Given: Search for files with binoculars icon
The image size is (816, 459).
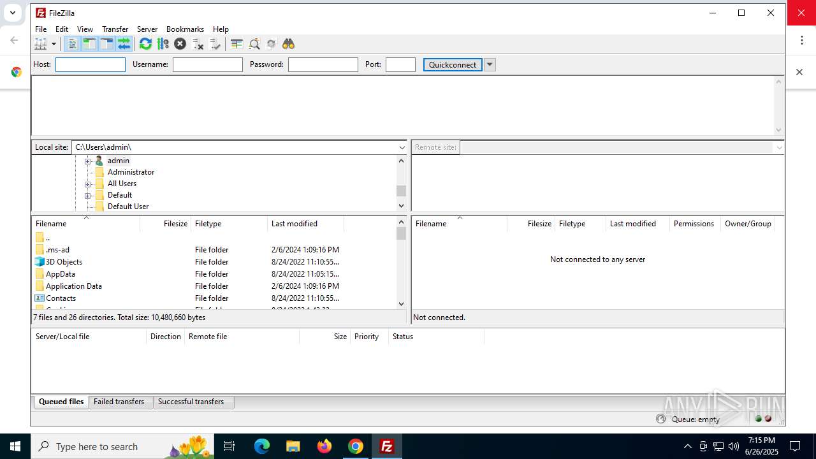Looking at the screenshot, I should pyautogui.click(x=288, y=44).
